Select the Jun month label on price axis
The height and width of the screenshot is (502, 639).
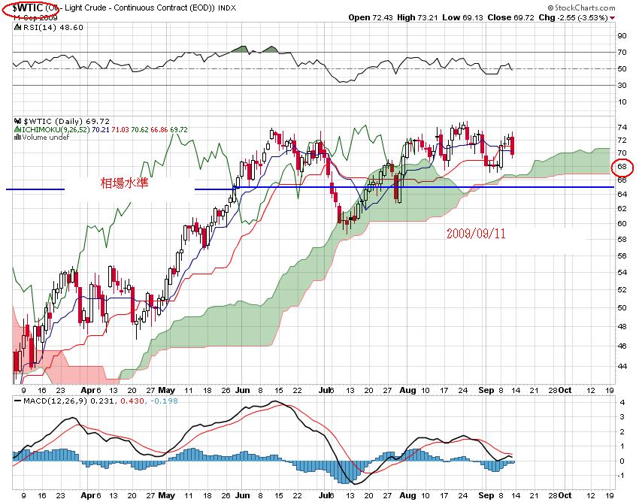pyautogui.click(x=241, y=391)
